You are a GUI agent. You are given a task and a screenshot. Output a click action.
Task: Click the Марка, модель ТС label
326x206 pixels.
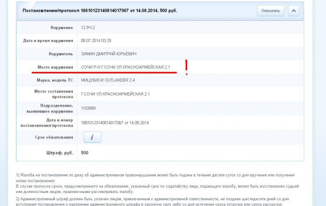click(x=54, y=80)
